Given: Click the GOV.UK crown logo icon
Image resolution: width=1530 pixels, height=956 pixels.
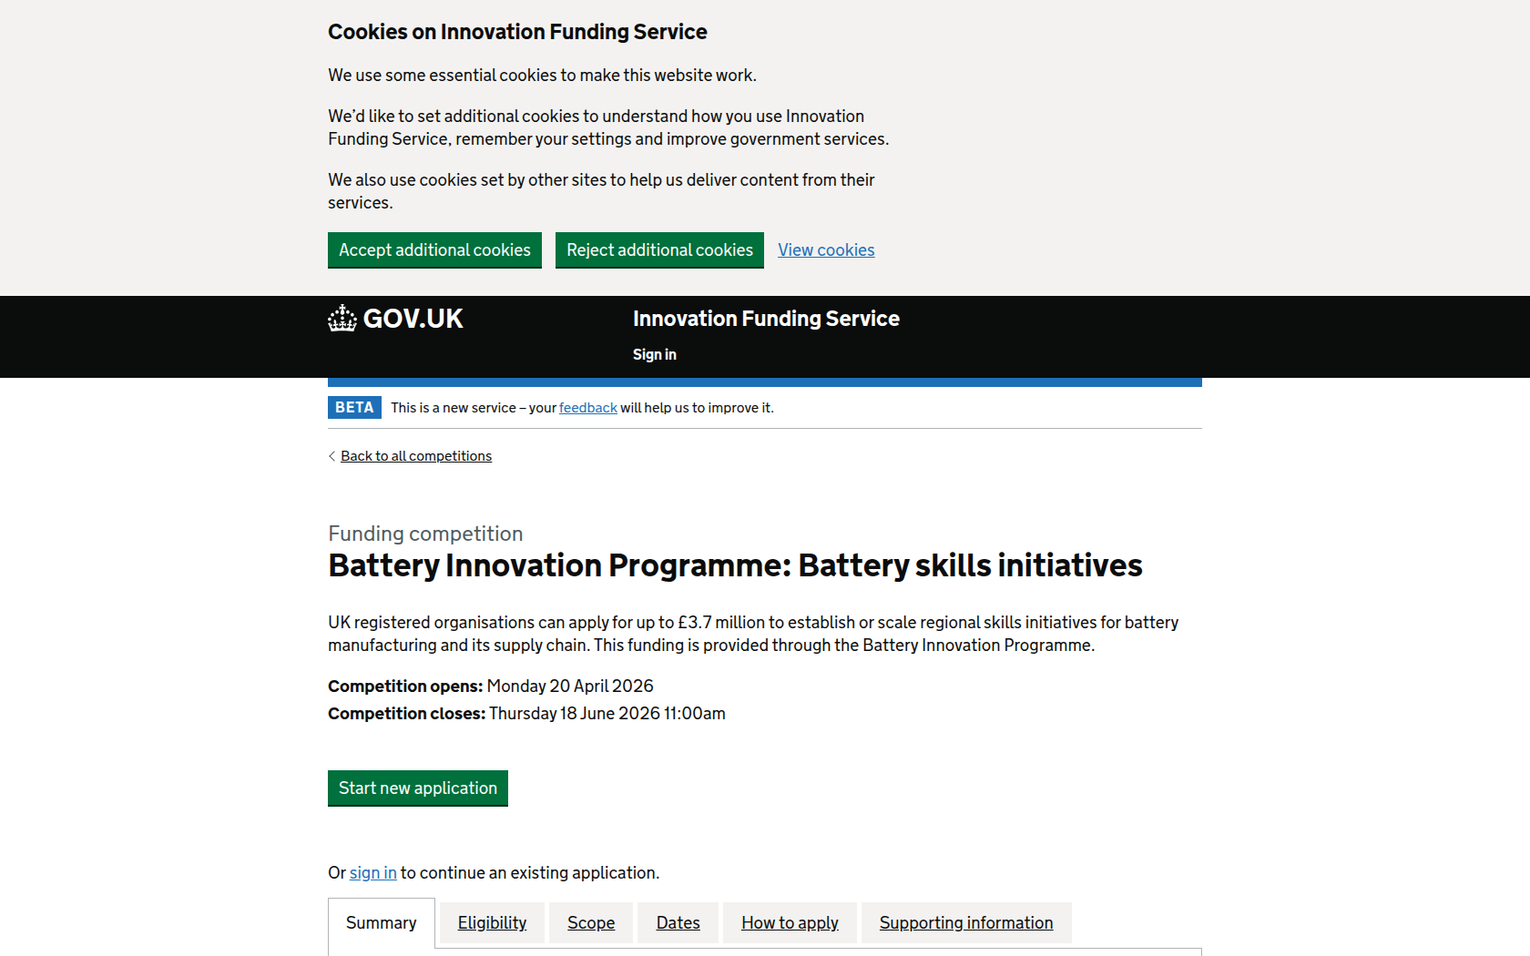Looking at the screenshot, I should pyautogui.click(x=342, y=319).
